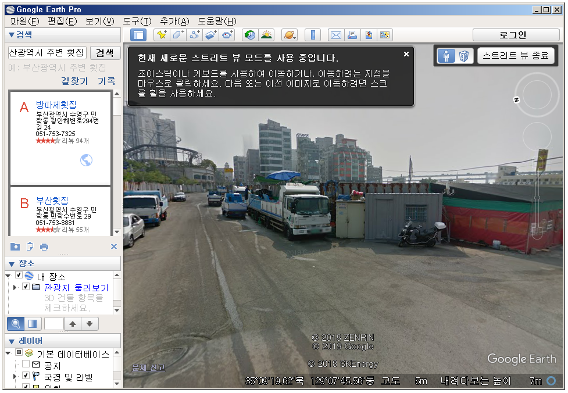Open the ruler tool
568x393 pixels.
point(313,35)
